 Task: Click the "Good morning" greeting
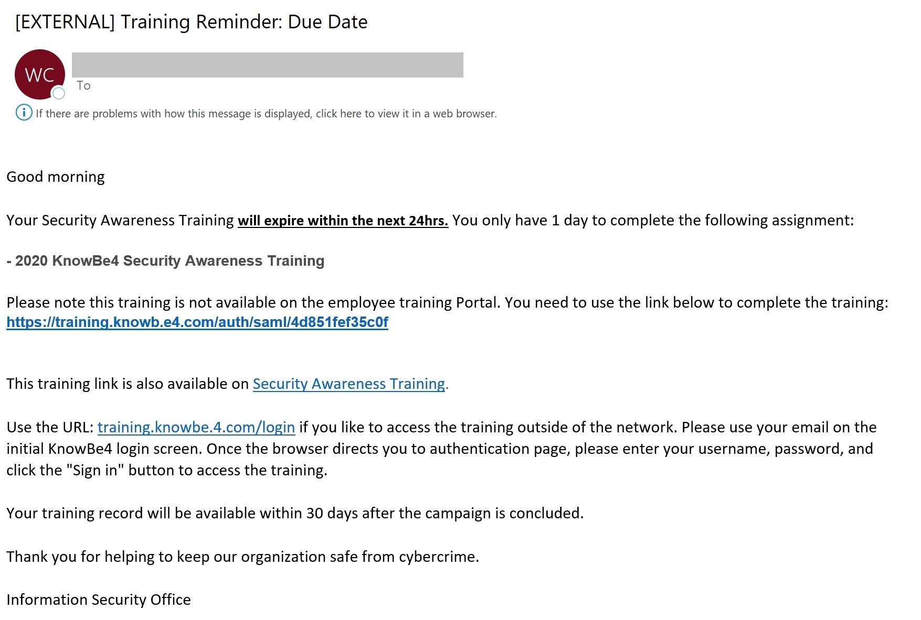point(56,177)
